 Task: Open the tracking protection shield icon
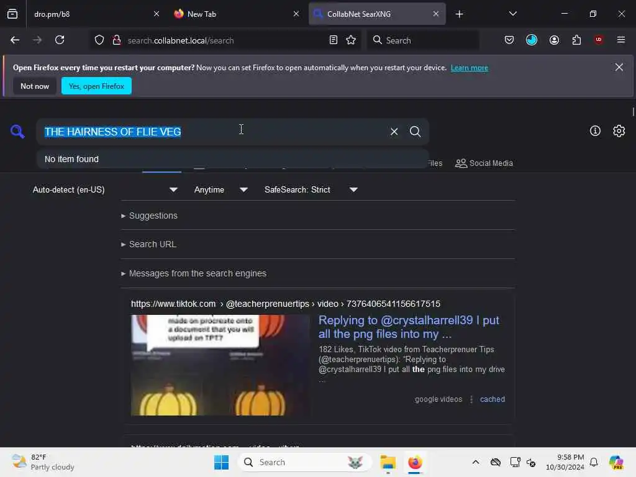(99, 40)
